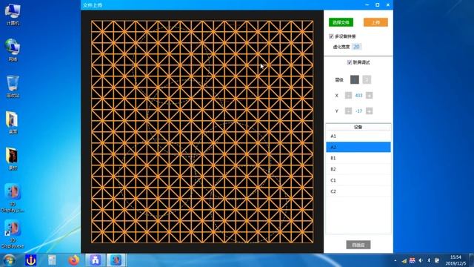Image resolution: width=474 pixels, height=267 pixels.
Task: Open the upper 3D Display desktop icon
Action: [13, 198]
